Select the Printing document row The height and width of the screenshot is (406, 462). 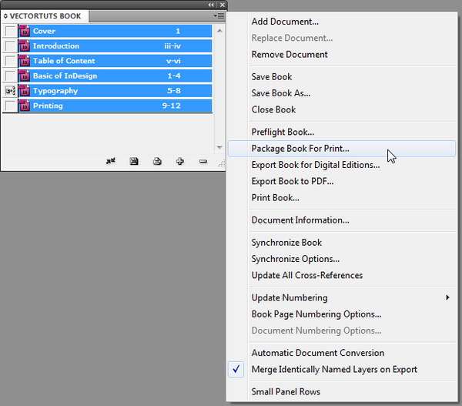(115, 106)
